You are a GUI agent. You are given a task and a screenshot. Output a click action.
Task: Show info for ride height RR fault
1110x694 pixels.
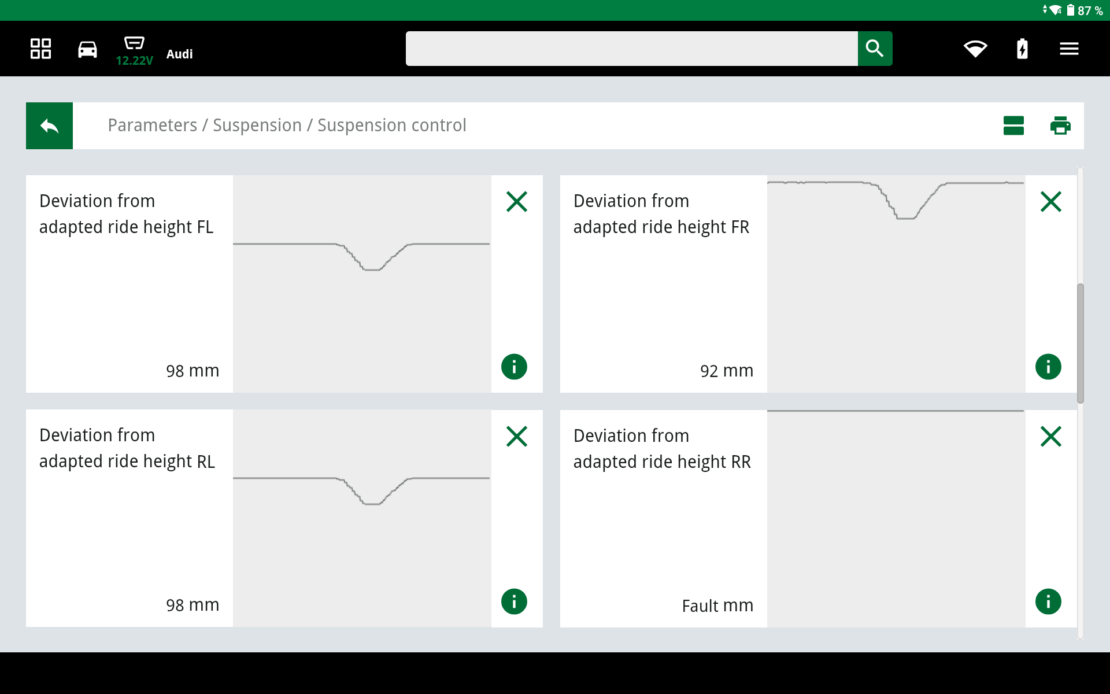point(1048,601)
